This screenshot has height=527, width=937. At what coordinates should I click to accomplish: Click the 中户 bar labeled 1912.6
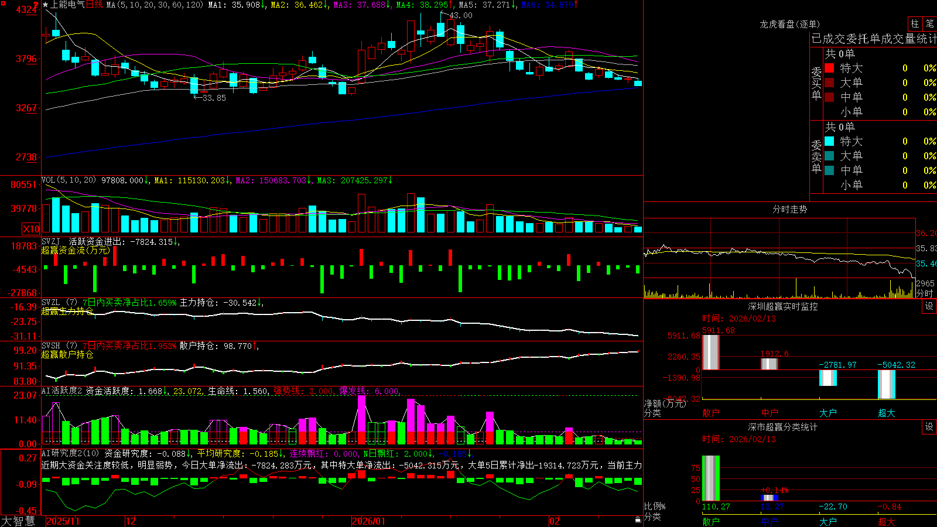click(x=770, y=364)
